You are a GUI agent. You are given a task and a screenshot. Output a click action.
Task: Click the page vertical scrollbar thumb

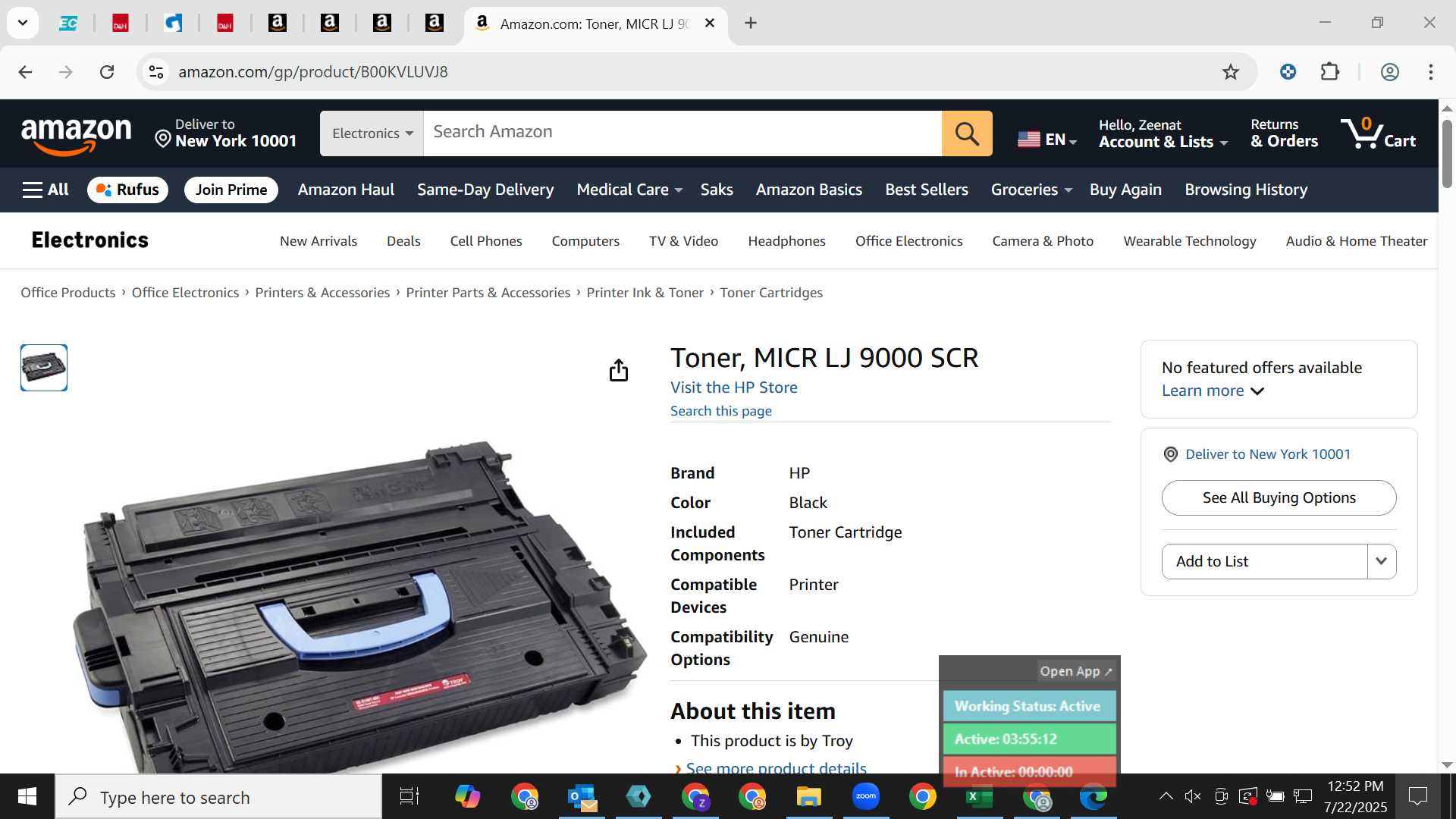tap(1447, 153)
